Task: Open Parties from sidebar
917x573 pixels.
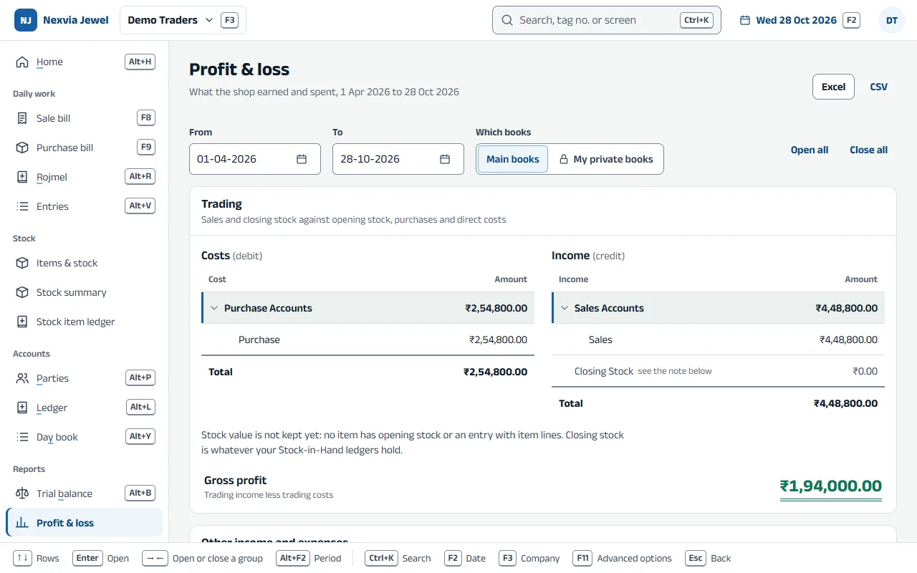Action: click(85, 378)
